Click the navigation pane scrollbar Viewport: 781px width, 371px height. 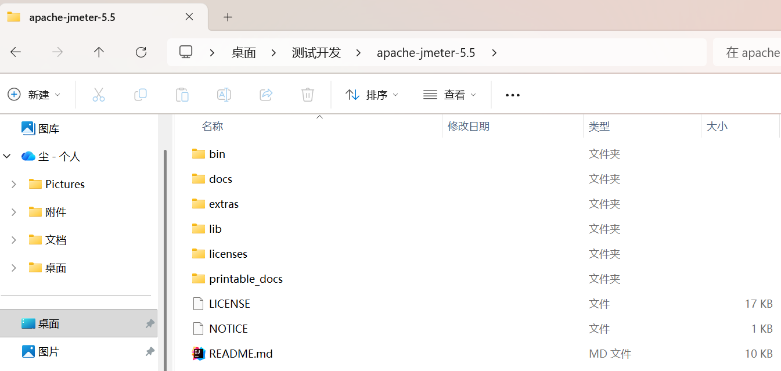(165, 260)
